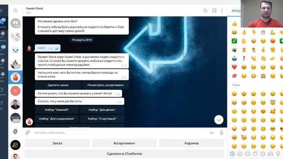283x159 pixels.
Task: Open the chat list search magnifier
Action: [15, 11]
